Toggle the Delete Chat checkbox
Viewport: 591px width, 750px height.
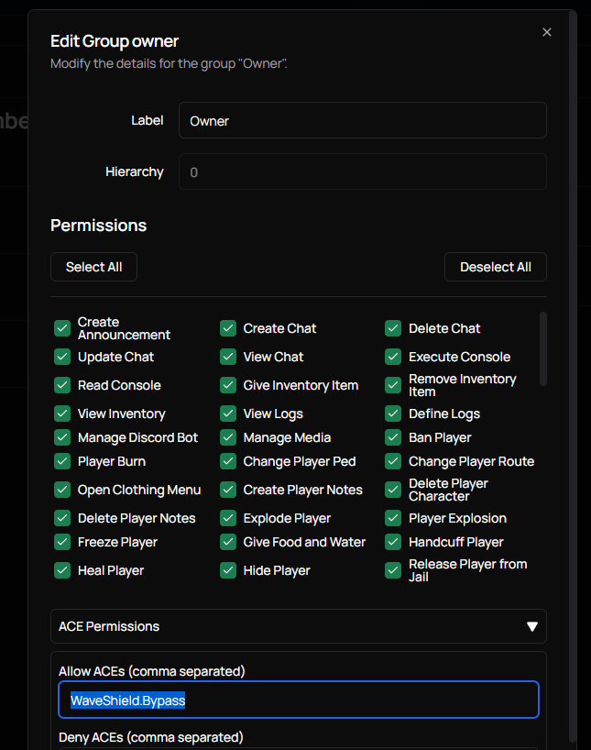(393, 328)
